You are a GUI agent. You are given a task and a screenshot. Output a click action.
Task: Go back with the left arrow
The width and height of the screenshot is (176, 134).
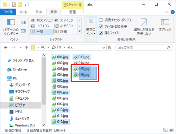6,47
